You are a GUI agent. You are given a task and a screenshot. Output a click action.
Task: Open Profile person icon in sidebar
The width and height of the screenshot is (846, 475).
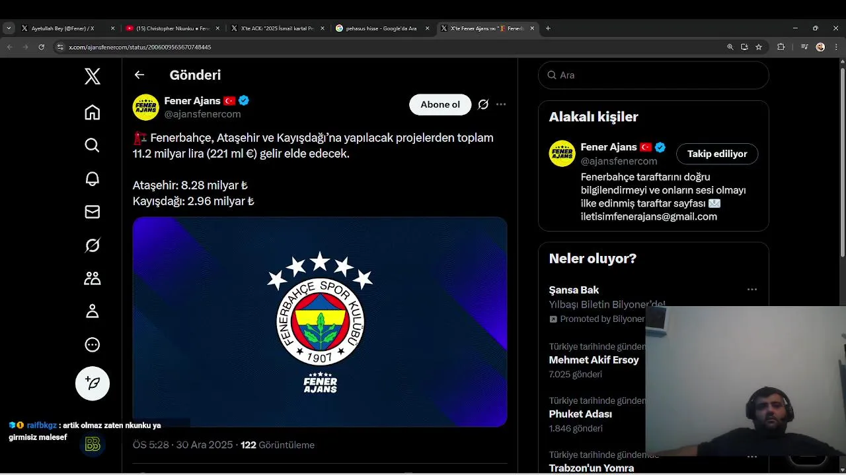coord(93,311)
